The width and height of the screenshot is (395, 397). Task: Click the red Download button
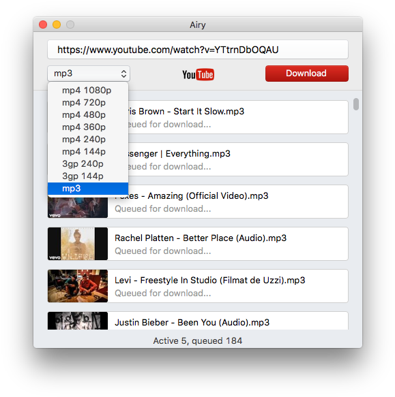pos(307,74)
